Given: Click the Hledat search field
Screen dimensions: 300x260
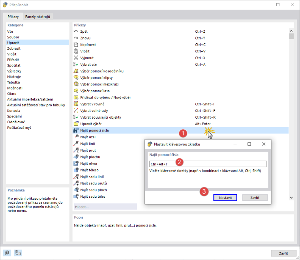Looking at the screenshot, I should pyautogui.click(x=105, y=207).
